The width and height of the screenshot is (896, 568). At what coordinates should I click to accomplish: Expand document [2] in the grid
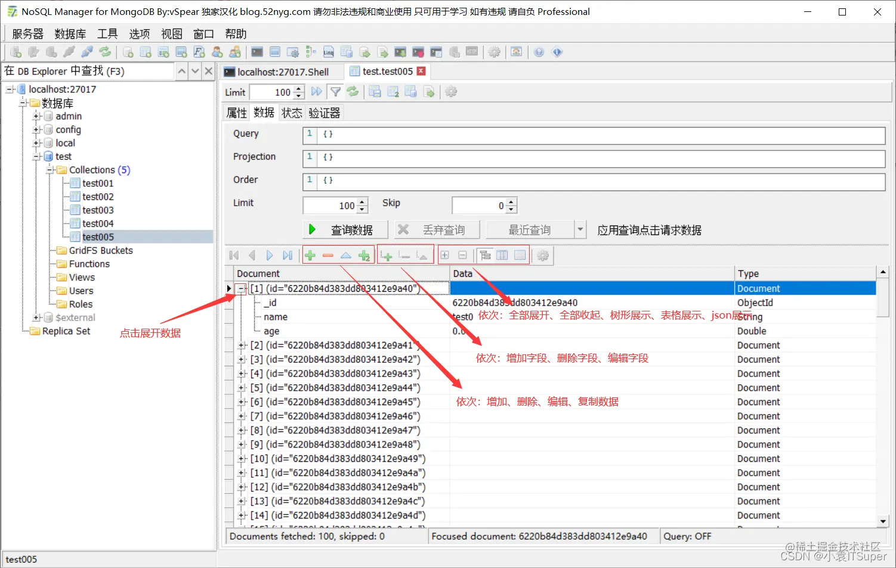[241, 345]
